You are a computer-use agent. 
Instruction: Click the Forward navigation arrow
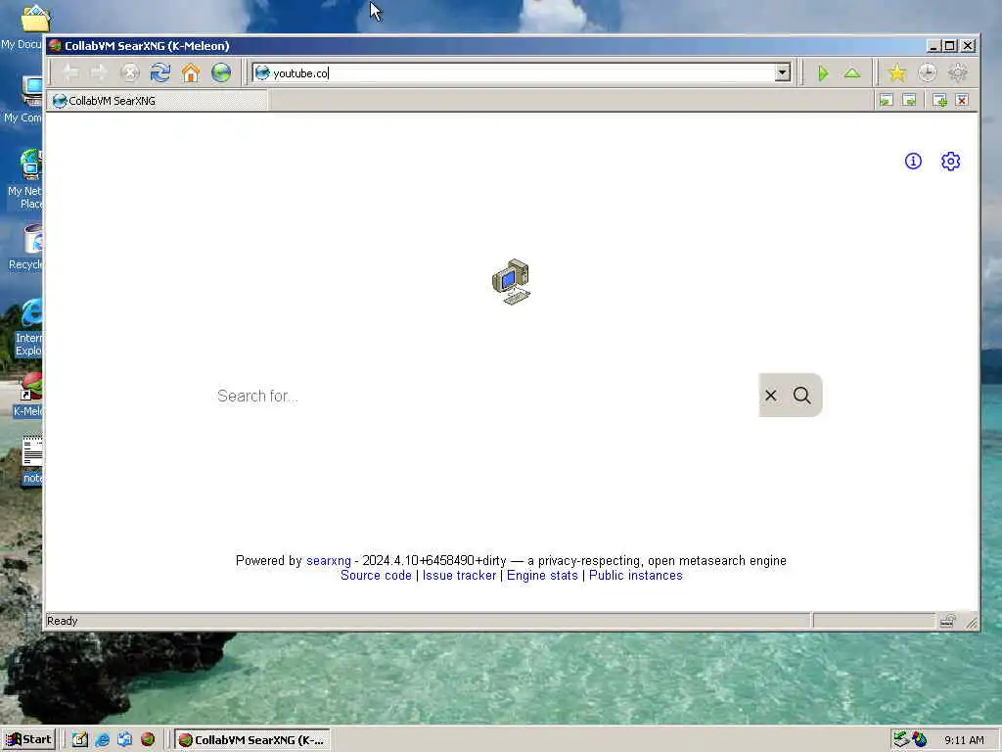click(x=99, y=72)
